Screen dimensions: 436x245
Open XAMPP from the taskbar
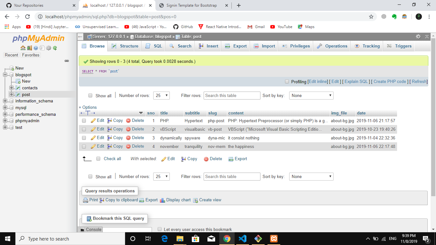coord(274,239)
